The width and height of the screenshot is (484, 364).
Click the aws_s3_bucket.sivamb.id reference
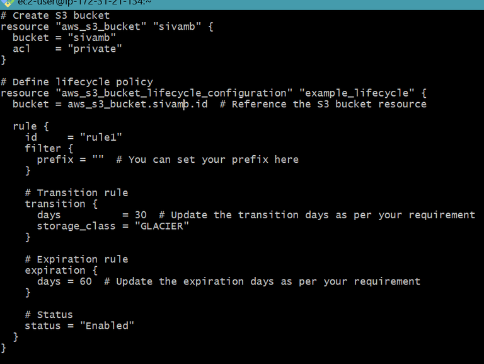point(137,104)
